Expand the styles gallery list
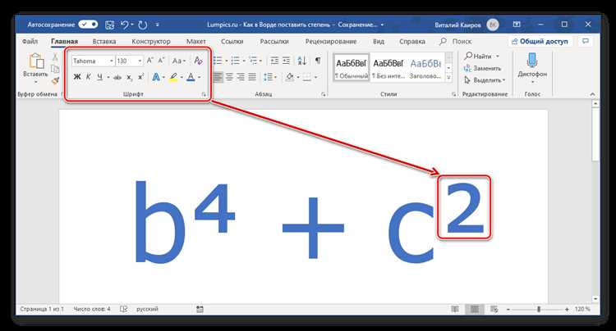The width and height of the screenshot is (616, 331). [448, 77]
